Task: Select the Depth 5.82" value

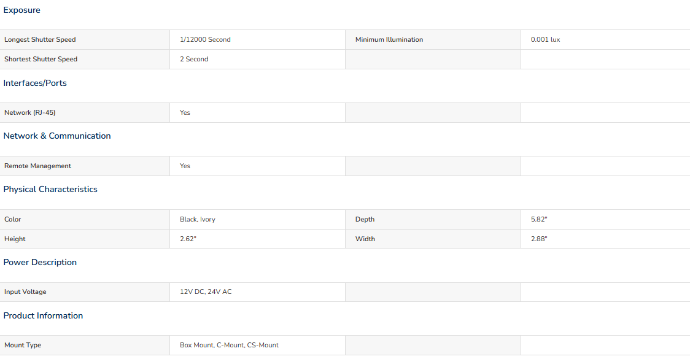Action: point(539,219)
